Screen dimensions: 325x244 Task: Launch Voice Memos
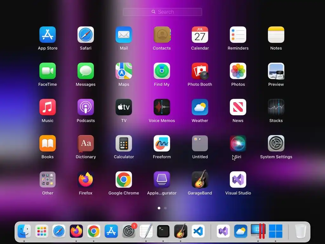(x=162, y=107)
